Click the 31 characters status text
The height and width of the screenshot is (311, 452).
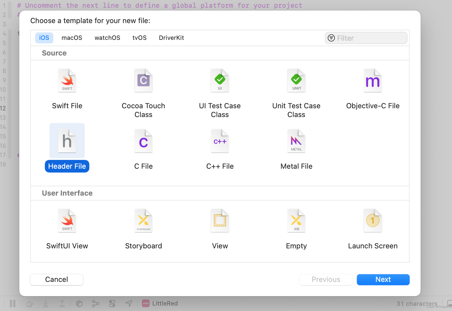[417, 304]
